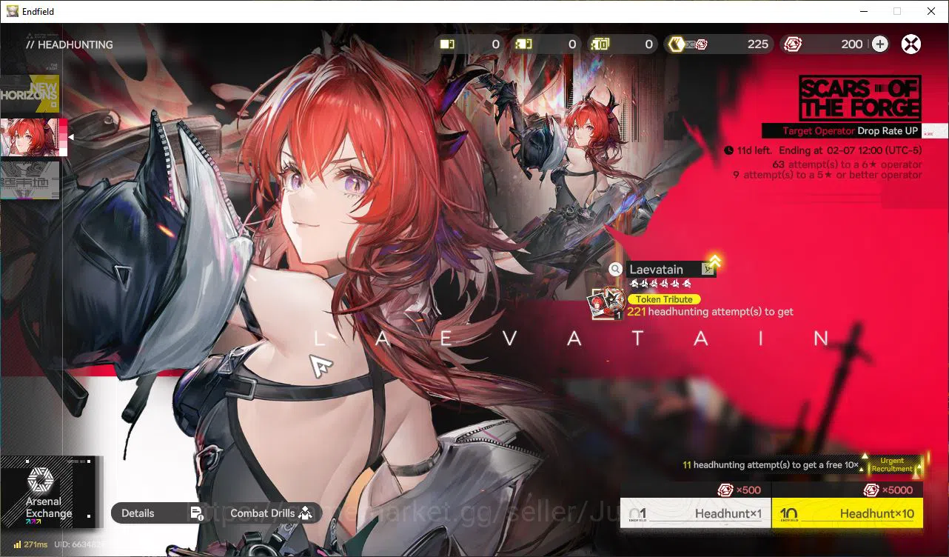
Task: Perform Headhunt×1
Action: tap(695, 513)
